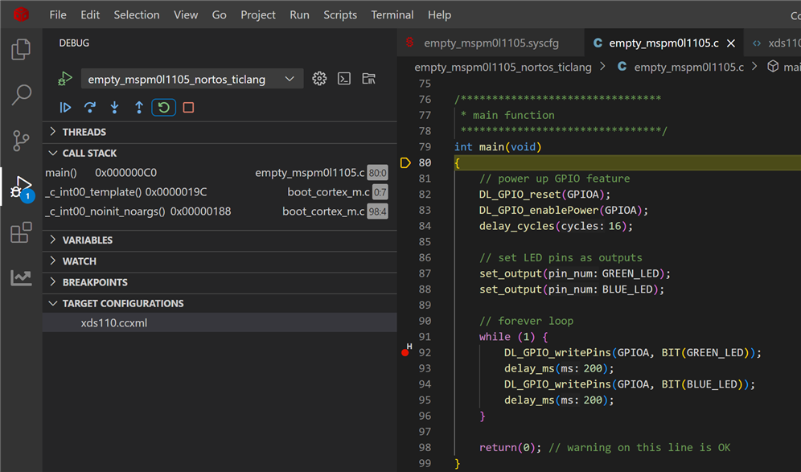Open launch configuration gear settings
Viewport: 801px width, 472px height.
319,79
